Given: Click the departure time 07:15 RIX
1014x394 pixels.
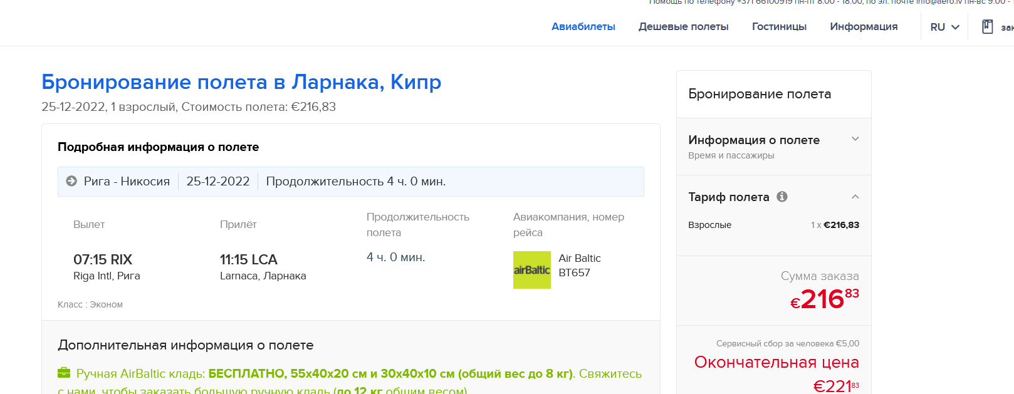Looking at the screenshot, I should click(x=103, y=259).
